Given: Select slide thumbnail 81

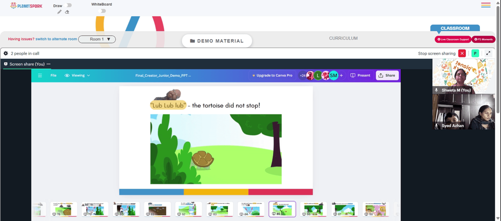Looking at the screenshot, I should click(x=157, y=209).
